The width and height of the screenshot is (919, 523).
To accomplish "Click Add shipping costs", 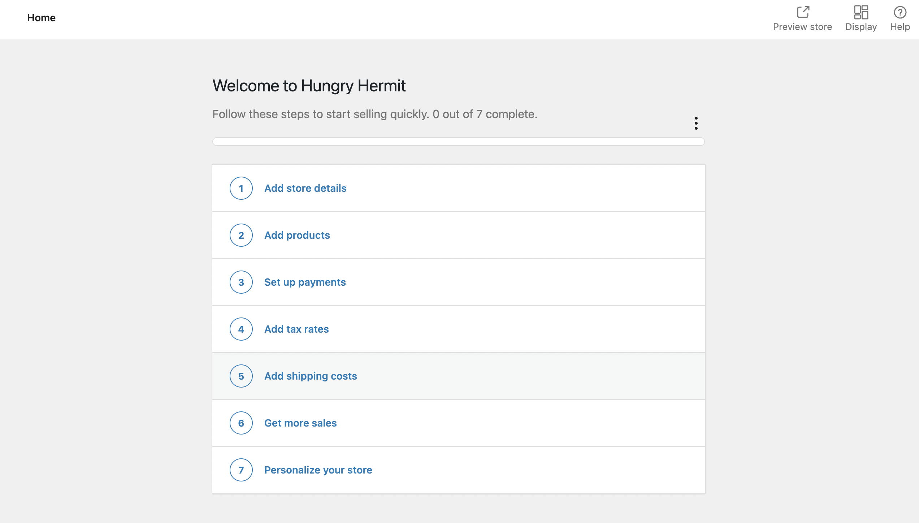I will pos(310,376).
